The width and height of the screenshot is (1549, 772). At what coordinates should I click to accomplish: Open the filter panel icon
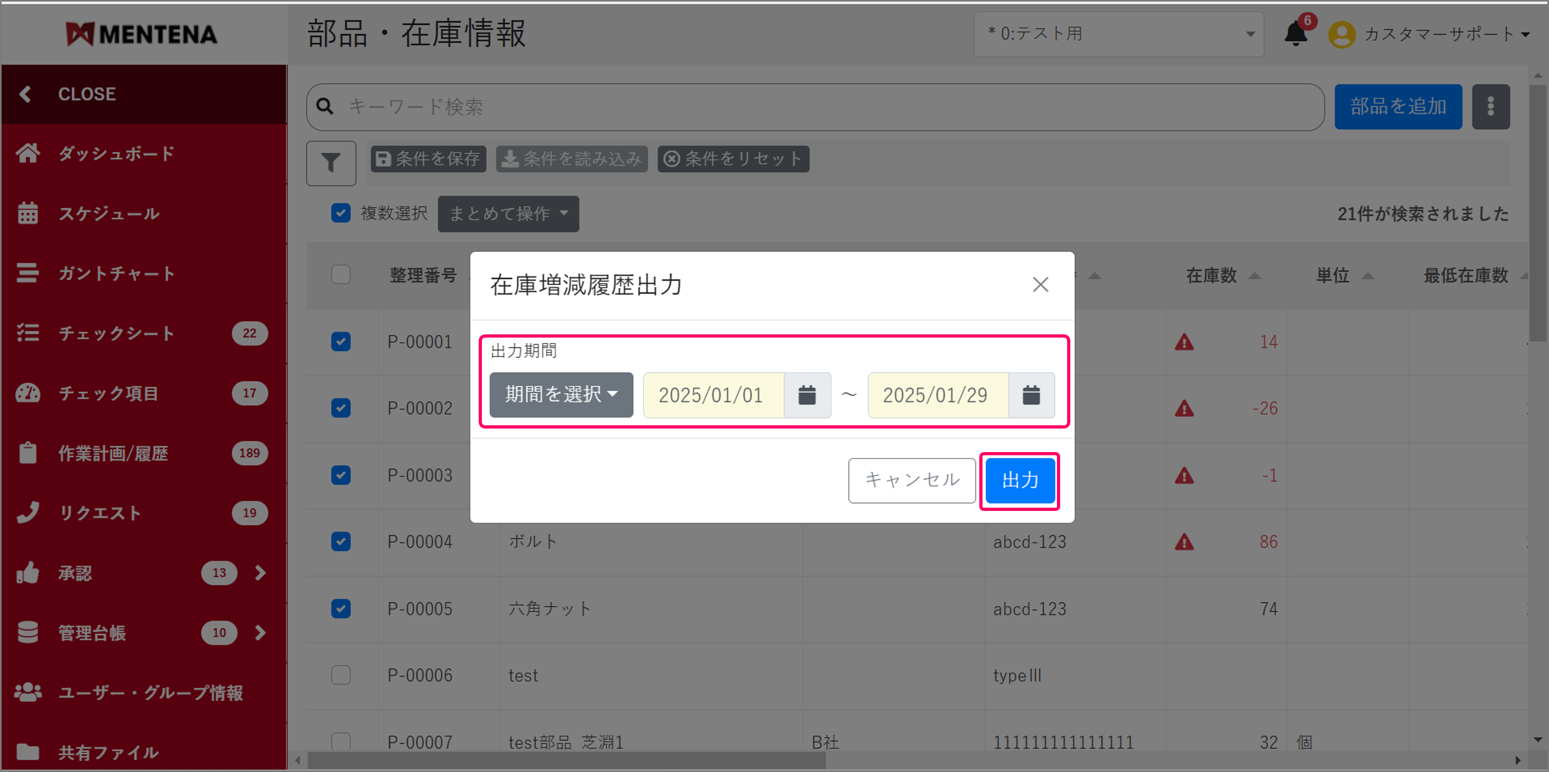[331, 163]
